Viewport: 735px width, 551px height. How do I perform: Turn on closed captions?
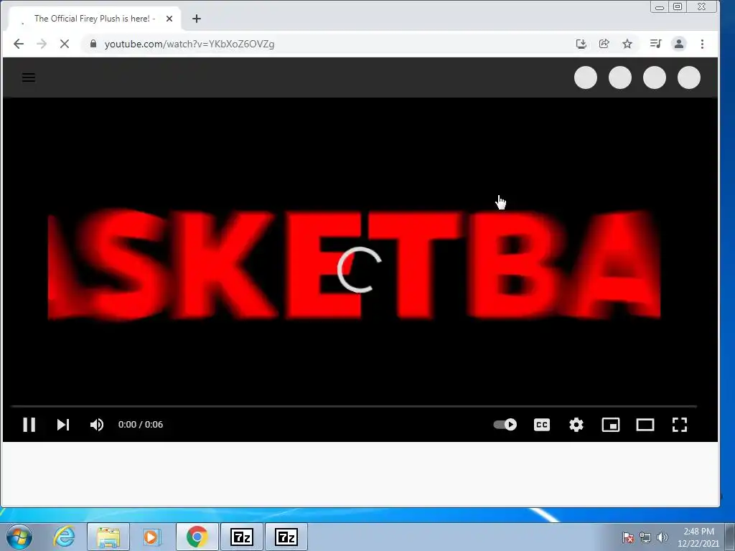[542, 425]
